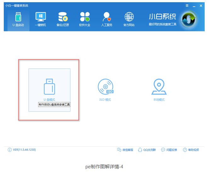Switch to 一键装机 tab
Image resolution: width=211 pixels, height=173 pixels.
(41, 20)
